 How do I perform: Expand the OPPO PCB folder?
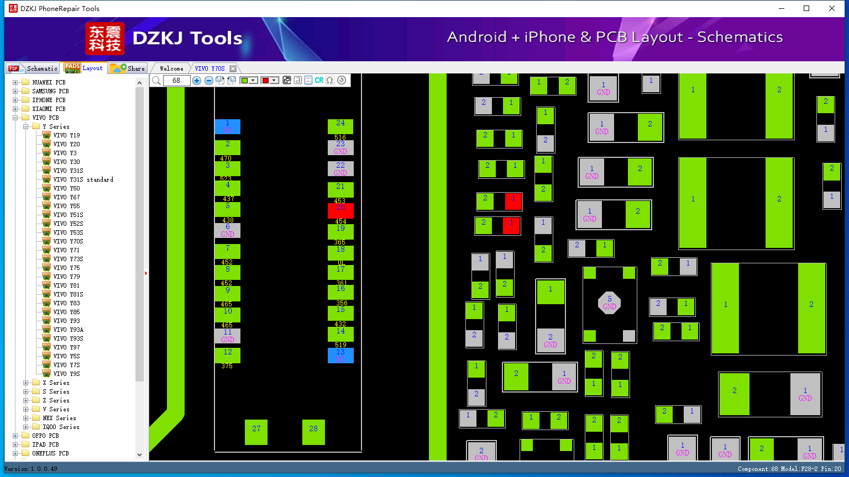coord(15,436)
